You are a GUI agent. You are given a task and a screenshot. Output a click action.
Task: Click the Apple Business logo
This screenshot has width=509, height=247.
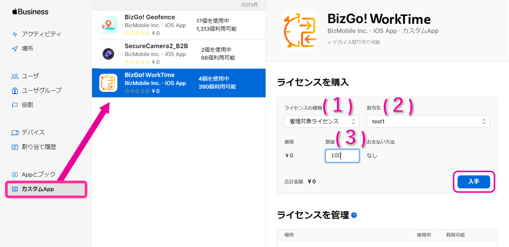[x=30, y=12]
